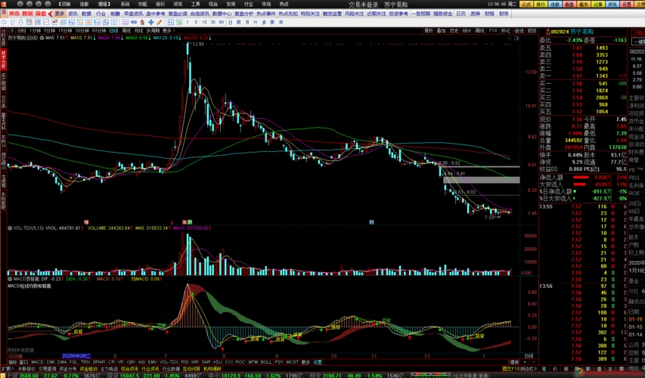Screen dimensions: 645x378
Task: Open the 多周期 multi-period selector
Action: click(138, 31)
